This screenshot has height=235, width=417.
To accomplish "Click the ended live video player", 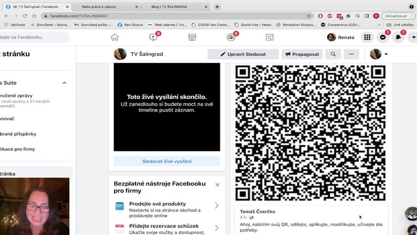I will point(167,107).
